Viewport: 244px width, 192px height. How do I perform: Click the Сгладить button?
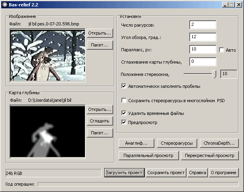(100, 121)
